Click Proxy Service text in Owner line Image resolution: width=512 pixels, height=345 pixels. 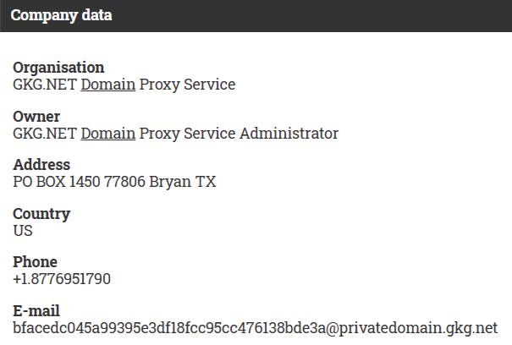point(187,134)
